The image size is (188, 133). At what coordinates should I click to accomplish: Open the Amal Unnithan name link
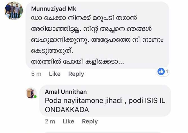click(66, 92)
